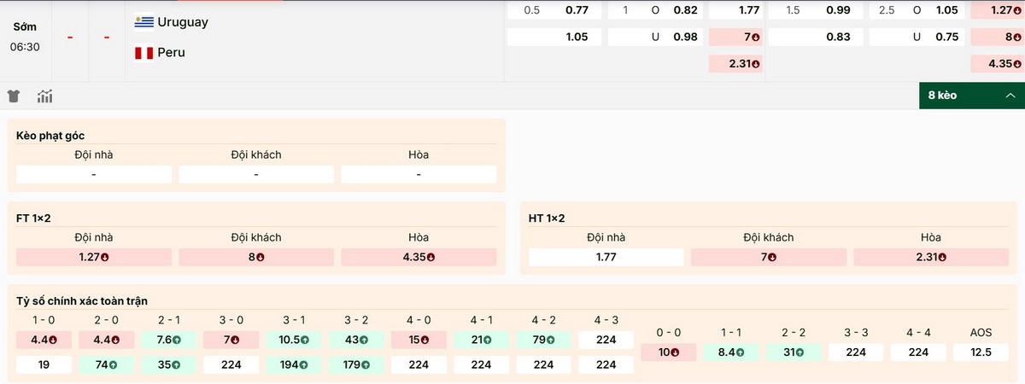Viewport: 1025px width, 384px height.
Task: Choose HT 1×2 Hòa odds 2.31
Action: 931,257
